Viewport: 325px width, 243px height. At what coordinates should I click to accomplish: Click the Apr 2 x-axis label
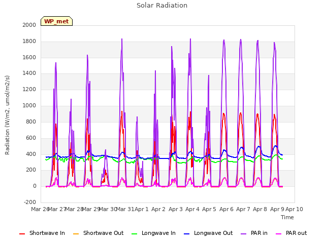(x=158, y=209)
